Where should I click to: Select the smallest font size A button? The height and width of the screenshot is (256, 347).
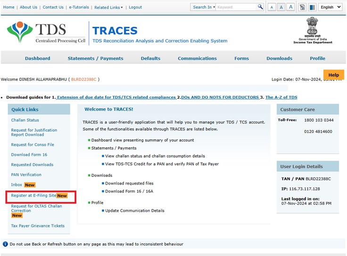[x=272, y=7]
